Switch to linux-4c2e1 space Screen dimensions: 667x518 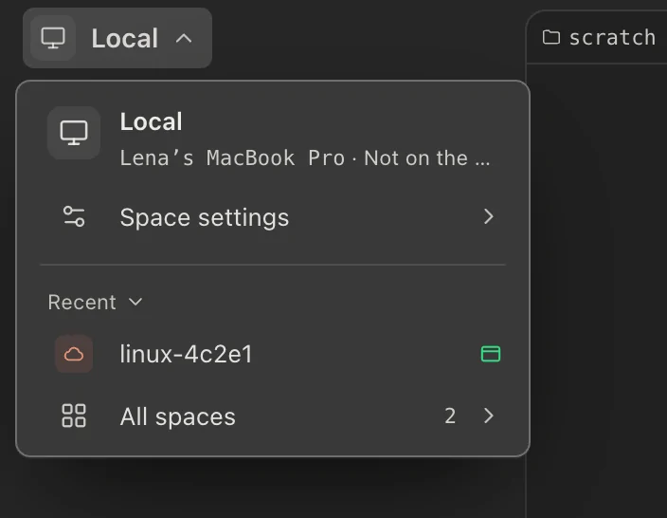(272, 354)
